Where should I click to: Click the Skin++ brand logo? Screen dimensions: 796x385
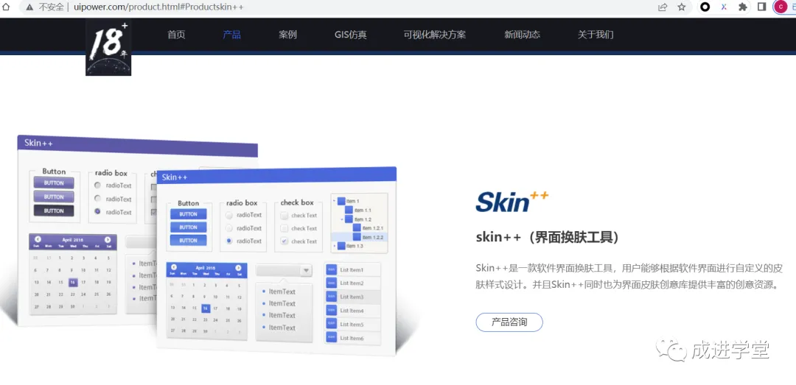512,202
